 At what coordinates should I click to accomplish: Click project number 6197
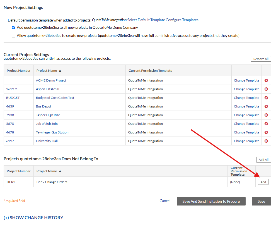click(x=10, y=141)
